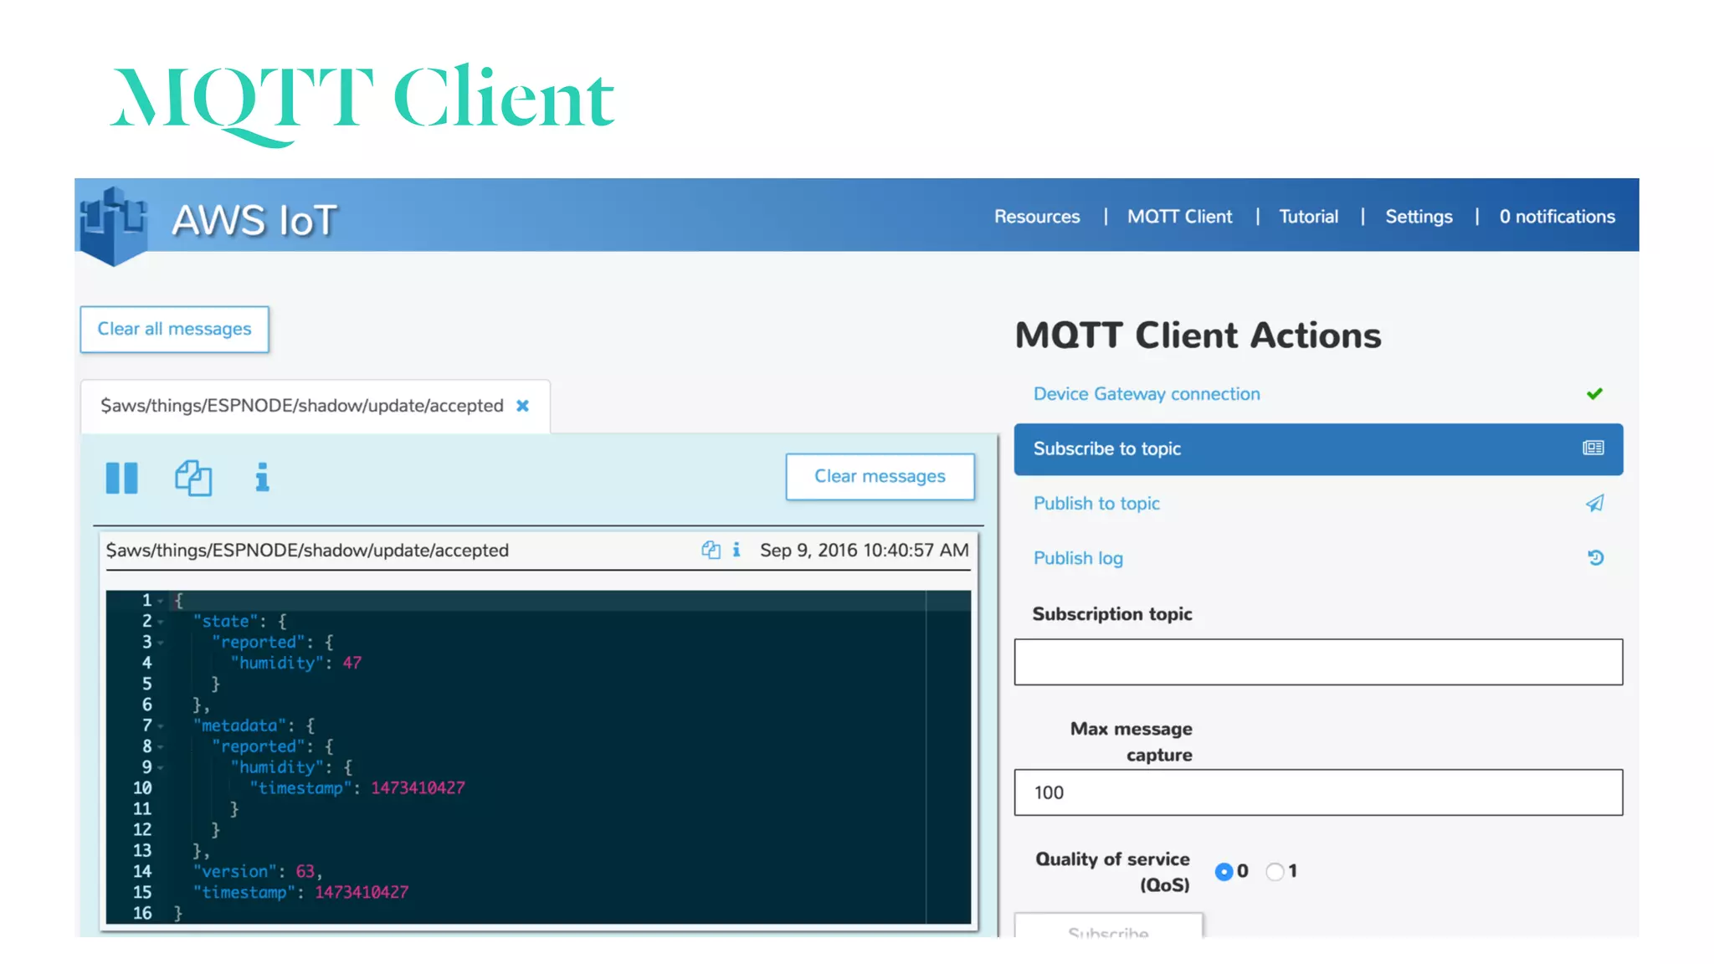This screenshot has width=1714, height=964.
Task: Select Quality of service 1 radio button
Action: [1275, 871]
